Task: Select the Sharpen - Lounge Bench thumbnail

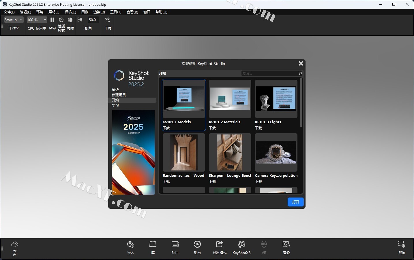Action: [x=230, y=152]
